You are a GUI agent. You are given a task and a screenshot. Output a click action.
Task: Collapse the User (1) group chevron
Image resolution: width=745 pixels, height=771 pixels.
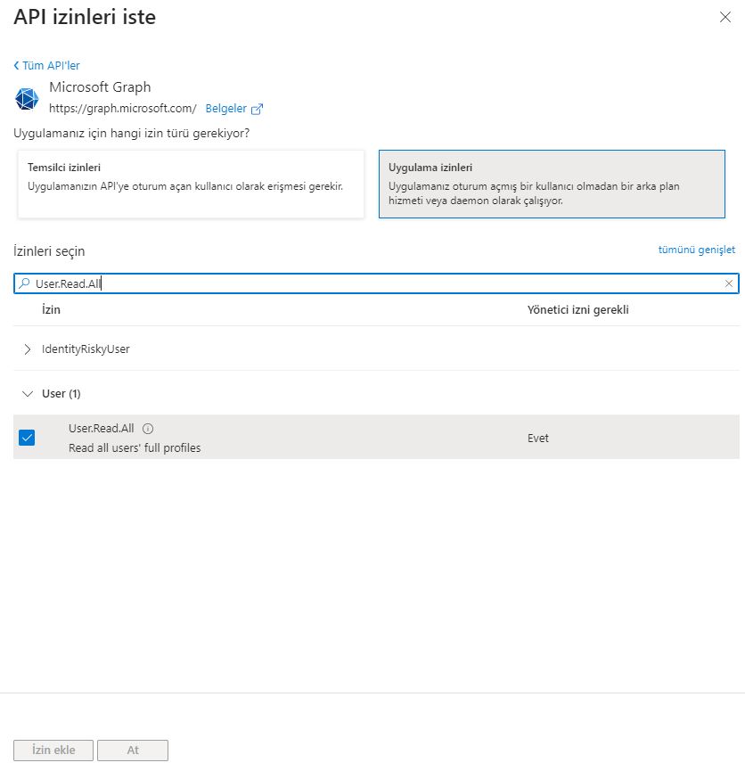27,394
